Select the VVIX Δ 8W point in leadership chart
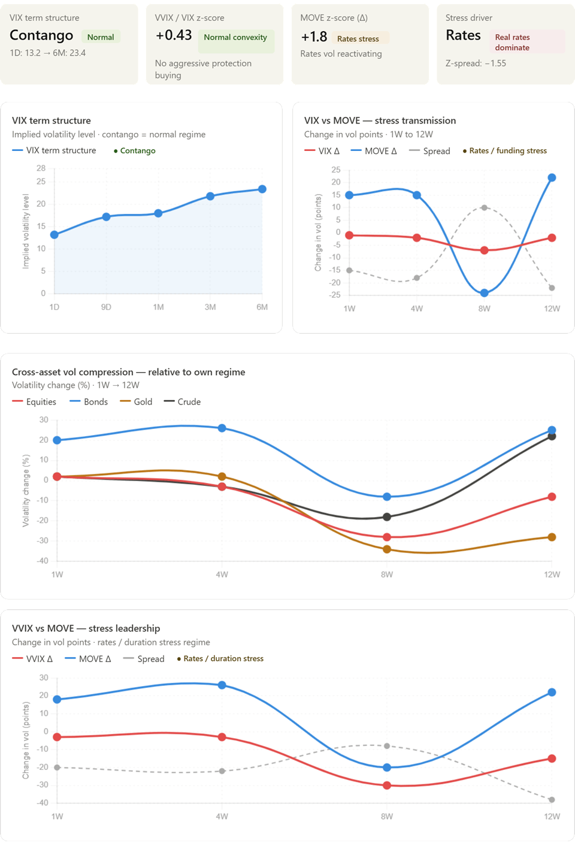The width and height of the screenshot is (575, 864). point(387,785)
